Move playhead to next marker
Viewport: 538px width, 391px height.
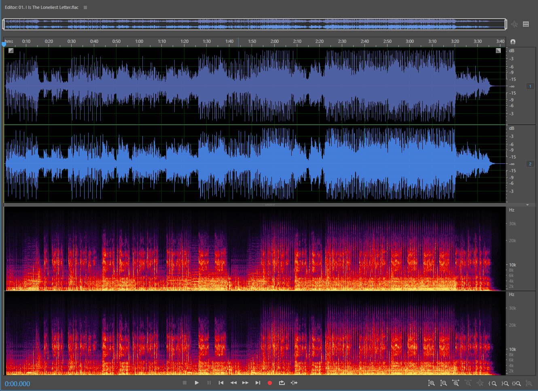tap(258, 383)
